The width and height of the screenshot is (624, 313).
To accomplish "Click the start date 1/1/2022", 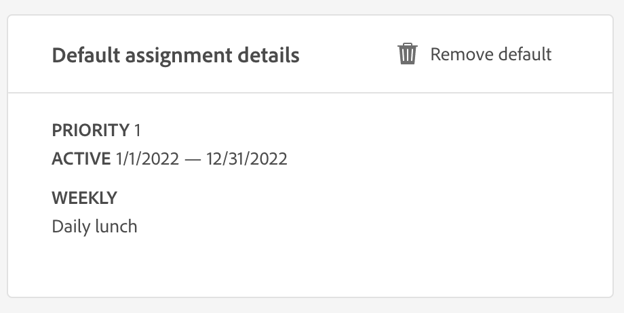I will tap(147, 159).
